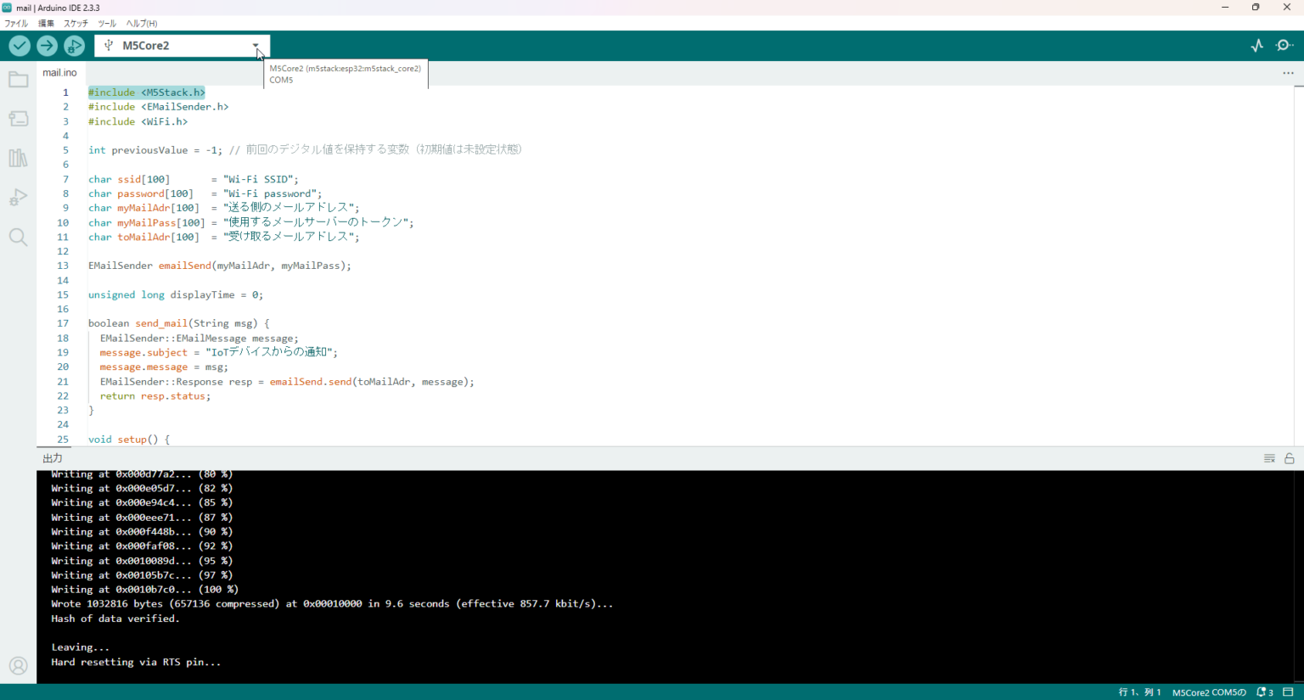Click the Upload arrow icon
Viewport: 1304px width, 700px height.
pyautogui.click(x=47, y=45)
